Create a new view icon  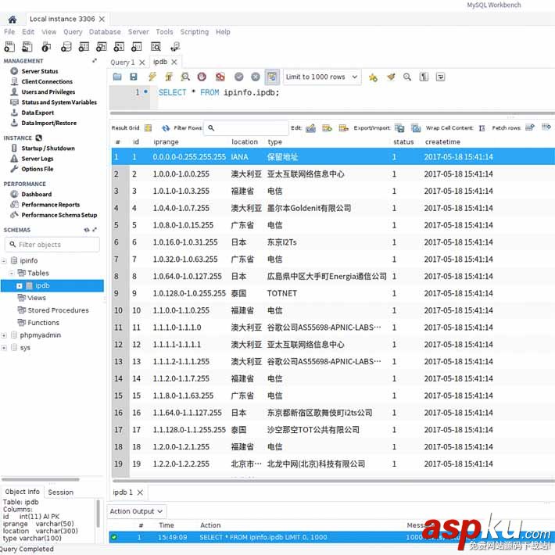102,47
